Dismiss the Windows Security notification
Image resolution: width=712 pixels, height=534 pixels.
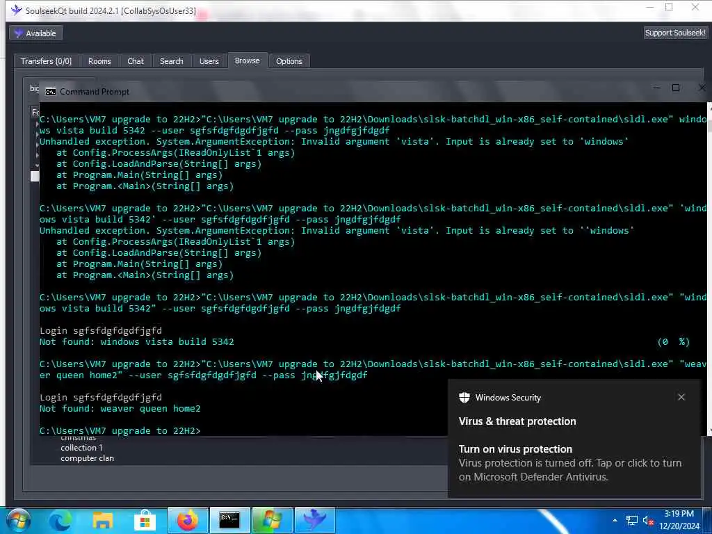(681, 397)
